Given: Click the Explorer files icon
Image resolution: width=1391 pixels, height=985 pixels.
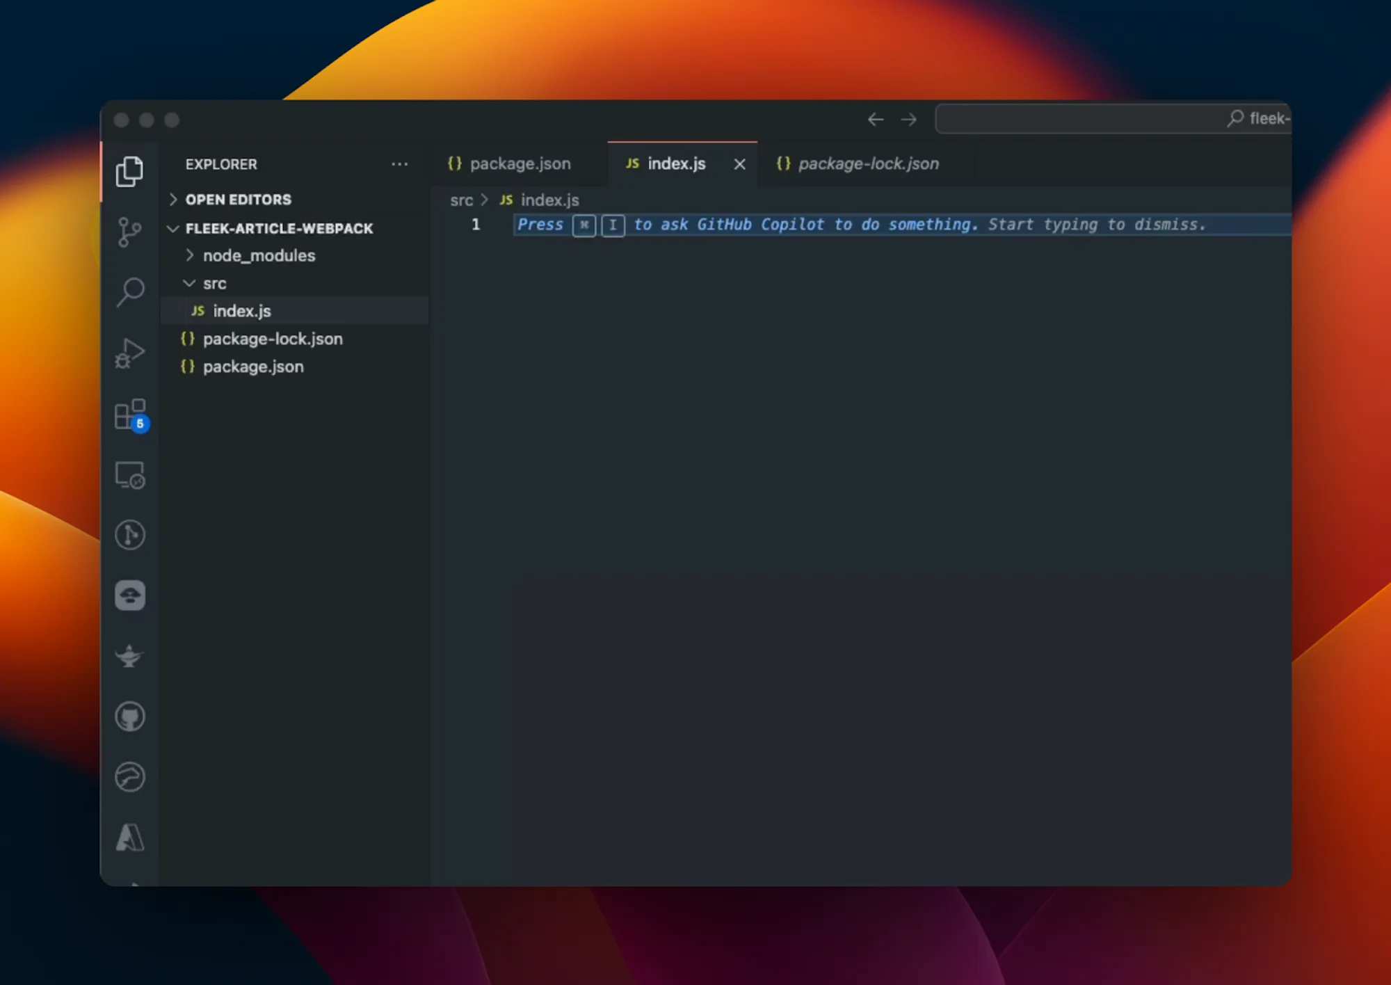Looking at the screenshot, I should point(129,171).
